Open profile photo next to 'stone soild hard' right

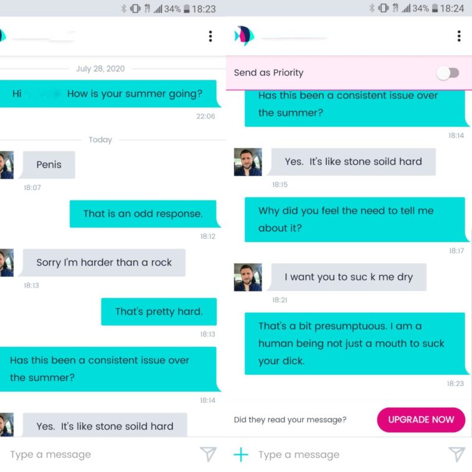pyautogui.click(x=248, y=162)
